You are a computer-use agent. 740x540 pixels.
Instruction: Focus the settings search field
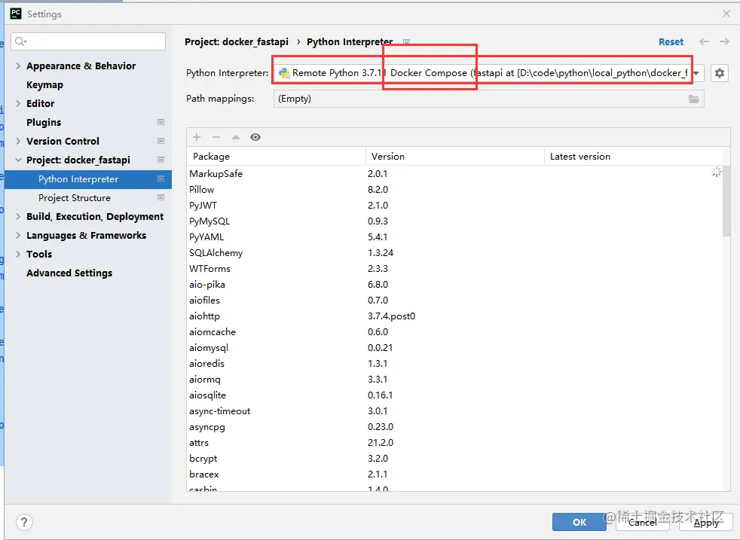coord(88,41)
